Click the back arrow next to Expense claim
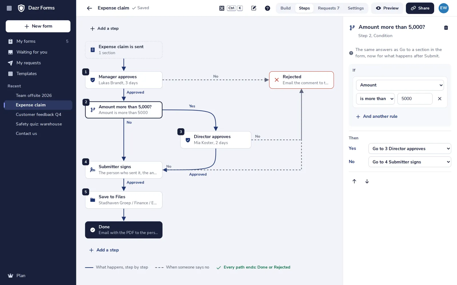Screen dimensions: 457x285 pyautogui.click(x=89, y=8)
